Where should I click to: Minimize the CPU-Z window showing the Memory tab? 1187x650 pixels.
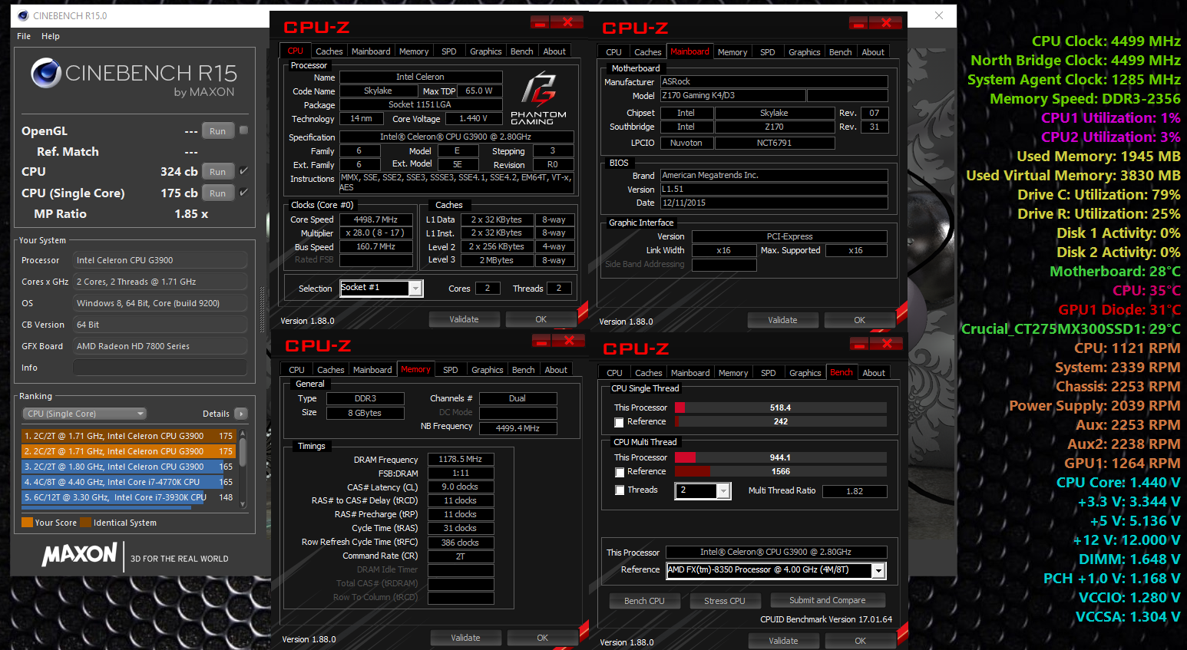(541, 340)
